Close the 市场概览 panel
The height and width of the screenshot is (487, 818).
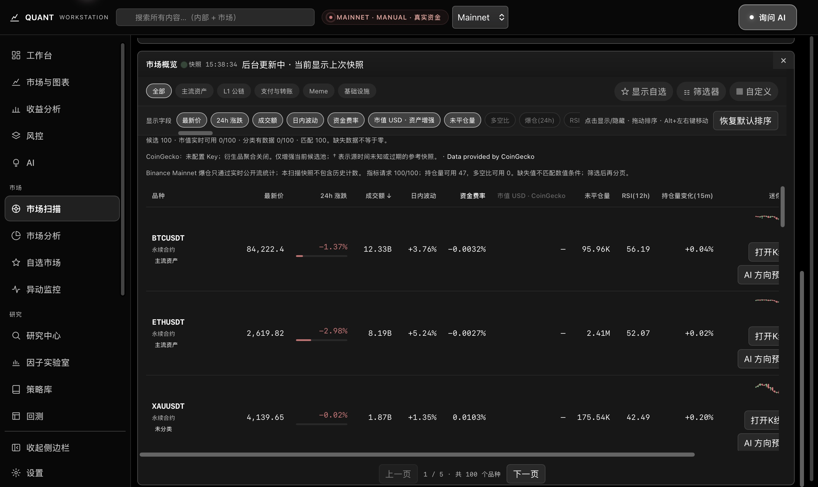(x=784, y=60)
